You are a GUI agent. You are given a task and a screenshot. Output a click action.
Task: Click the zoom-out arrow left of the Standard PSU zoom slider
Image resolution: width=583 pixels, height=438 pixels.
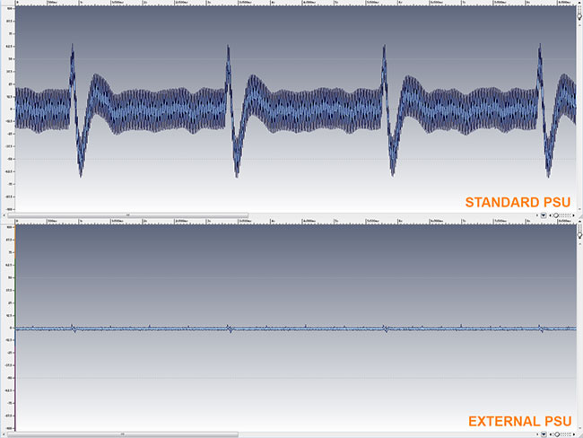coord(551,215)
